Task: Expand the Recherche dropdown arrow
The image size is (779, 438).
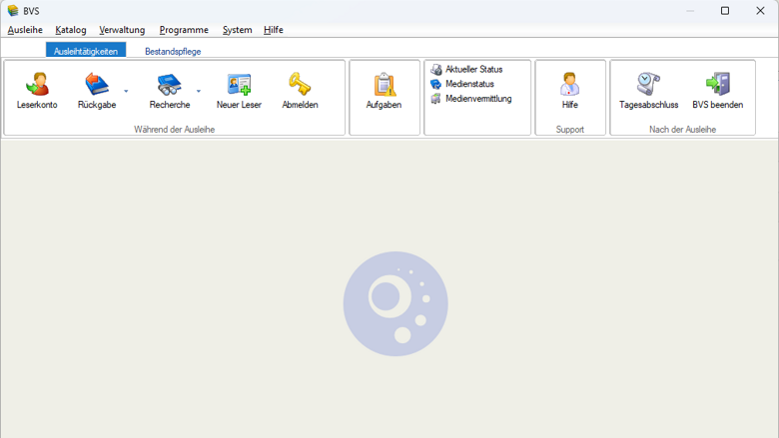Action: pos(199,91)
